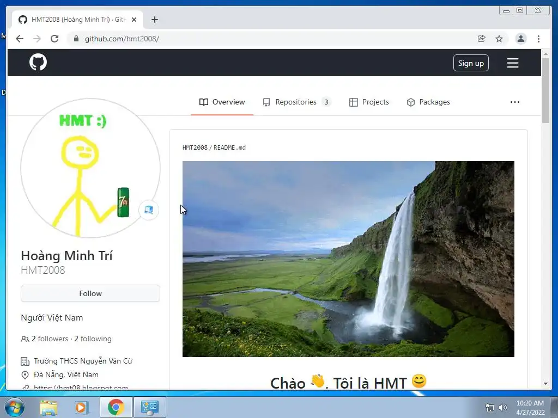Click the Sign up button
This screenshot has height=418, width=558.
point(471,63)
